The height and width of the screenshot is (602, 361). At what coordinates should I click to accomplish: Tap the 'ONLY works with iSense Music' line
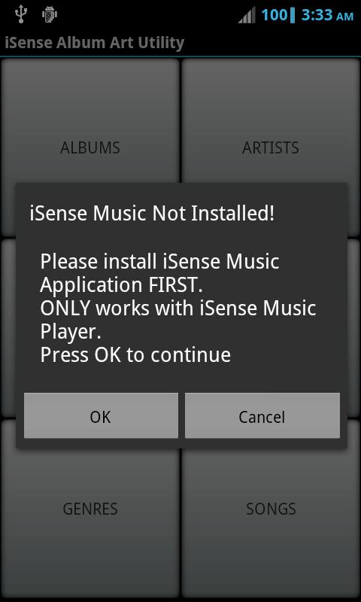[x=178, y=309]
